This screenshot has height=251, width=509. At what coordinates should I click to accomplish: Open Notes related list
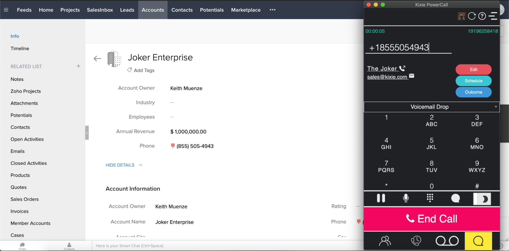[17, 79]
